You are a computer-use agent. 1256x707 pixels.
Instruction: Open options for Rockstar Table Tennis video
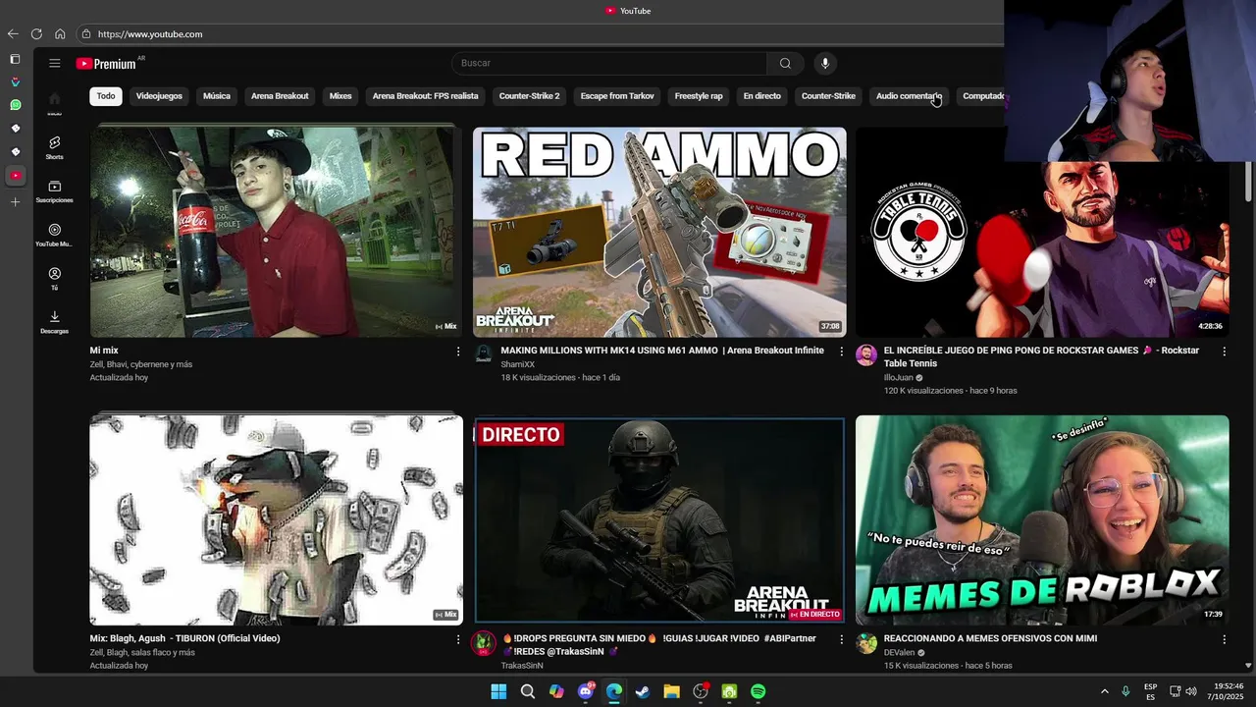(1224, 352)
